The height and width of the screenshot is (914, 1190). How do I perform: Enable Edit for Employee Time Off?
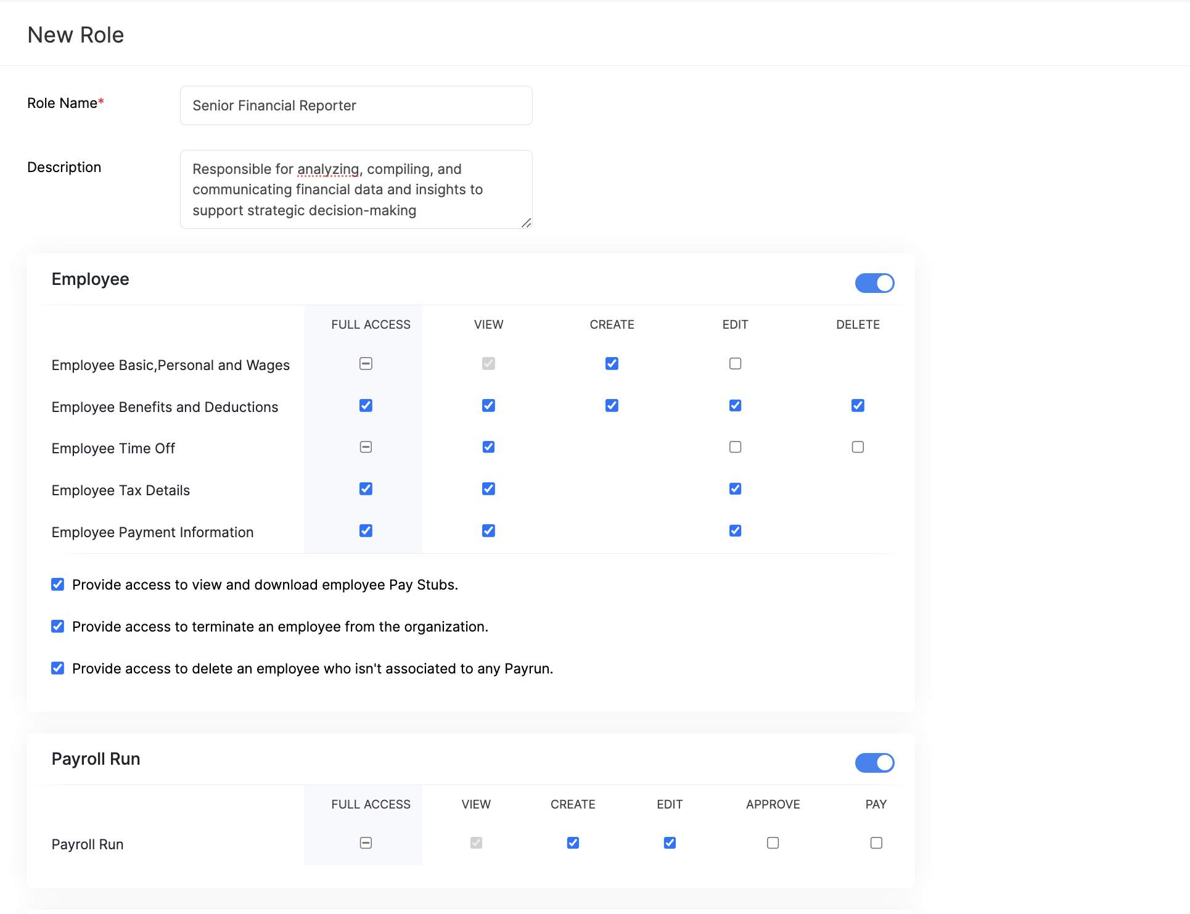(x=735, y=447)
